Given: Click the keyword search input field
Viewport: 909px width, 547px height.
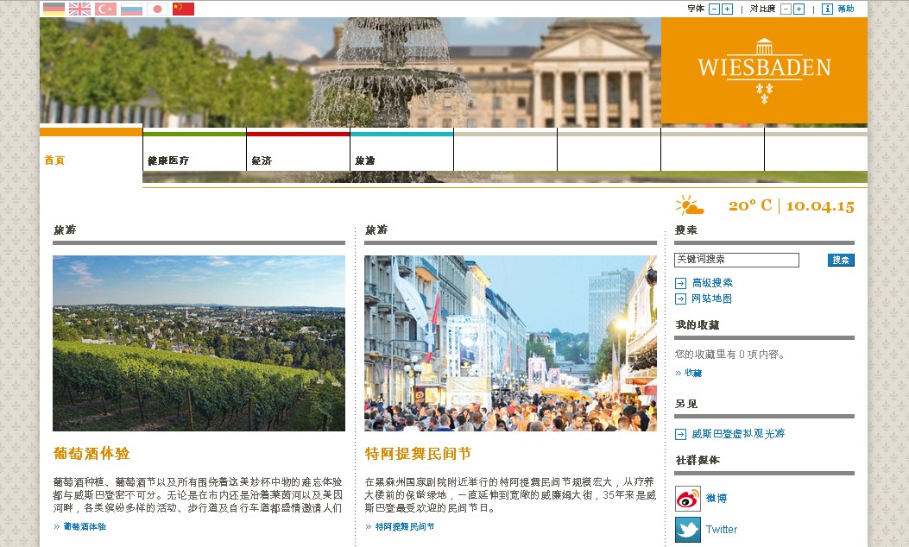Looking at the screenshot, I should (x=736, y=260).
